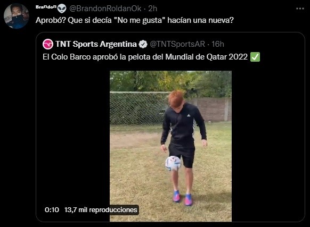Click the green checkmark emoji in quoted tweet

(x=255, y=57)
